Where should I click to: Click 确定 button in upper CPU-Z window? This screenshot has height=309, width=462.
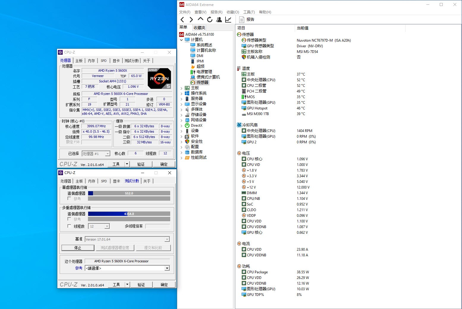click(x=164, y=164)
